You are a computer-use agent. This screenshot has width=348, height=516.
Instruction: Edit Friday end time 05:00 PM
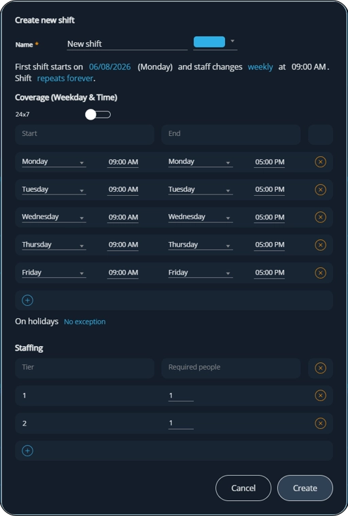click(x=269, y=273)
